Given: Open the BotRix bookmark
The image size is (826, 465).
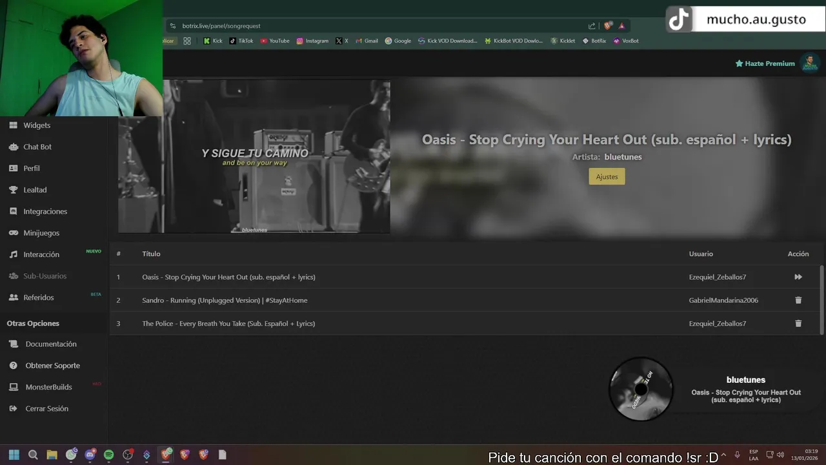Looking at the screenshot, I should (x=594, y=41).
